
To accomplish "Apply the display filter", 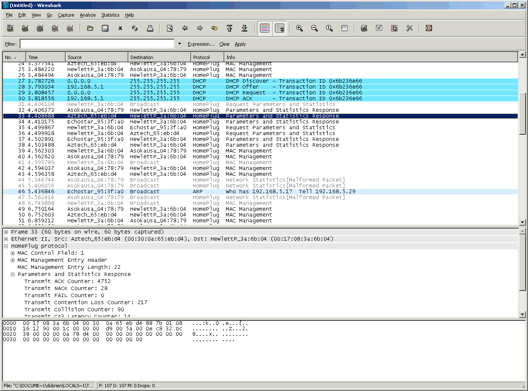I will (x=241, y=44).
